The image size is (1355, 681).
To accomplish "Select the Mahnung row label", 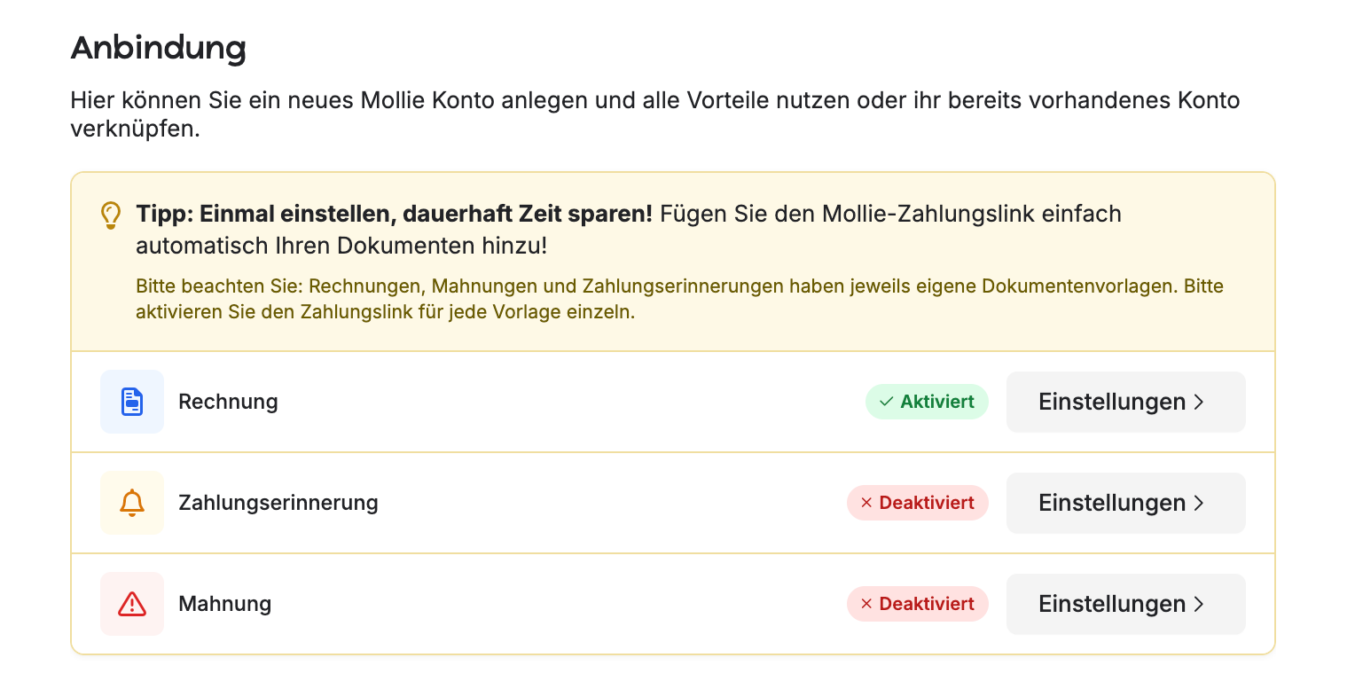I will [224, 604].
